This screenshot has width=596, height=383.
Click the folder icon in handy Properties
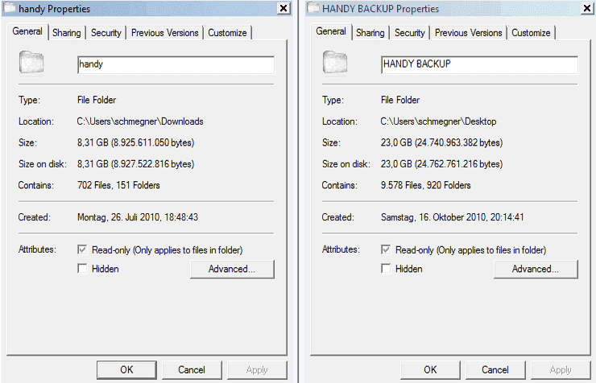(x=31, y=63)
